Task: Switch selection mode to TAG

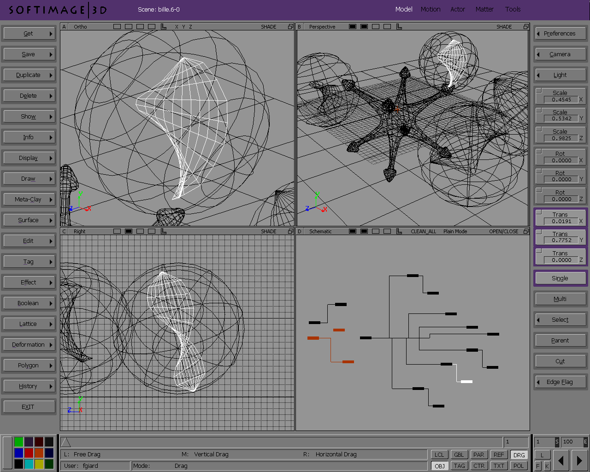Action: 459,466
